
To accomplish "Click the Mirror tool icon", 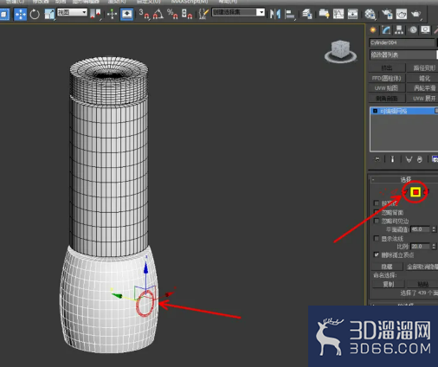I will pyautogui.click(x=275, y=14).
